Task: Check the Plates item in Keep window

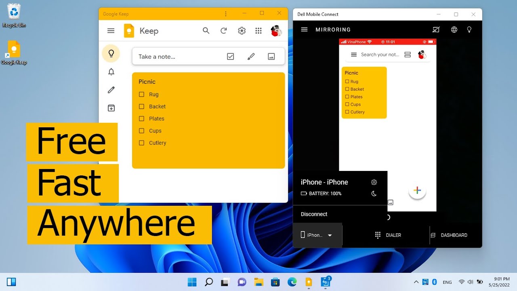Action: 141,118
